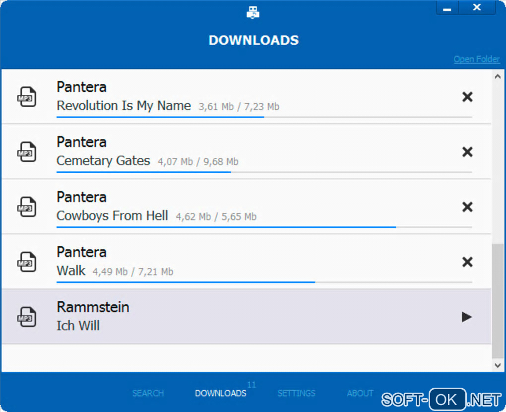Click the Walk progress bar
Viewport: 506px width, 412px height.
click(x=264, y=282)
